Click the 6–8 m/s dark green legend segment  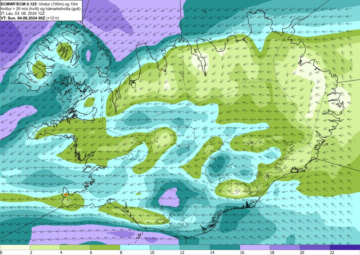(x=105, y=247)
